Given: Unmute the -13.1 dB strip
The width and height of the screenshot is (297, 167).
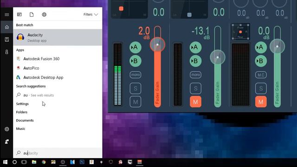Looking at the screenshot, I should pyautogui.click(x=195, y=102).
